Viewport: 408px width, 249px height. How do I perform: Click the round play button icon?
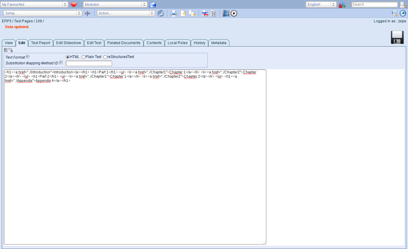click(234, 13)
